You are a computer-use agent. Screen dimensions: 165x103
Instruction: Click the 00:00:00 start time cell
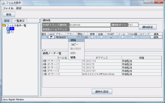tap(82, 37)
